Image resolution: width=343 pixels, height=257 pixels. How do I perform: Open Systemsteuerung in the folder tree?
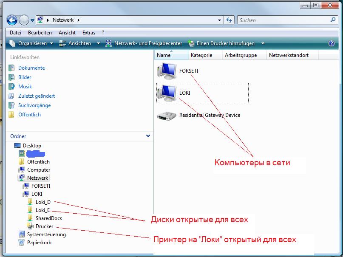coord(46,234)
